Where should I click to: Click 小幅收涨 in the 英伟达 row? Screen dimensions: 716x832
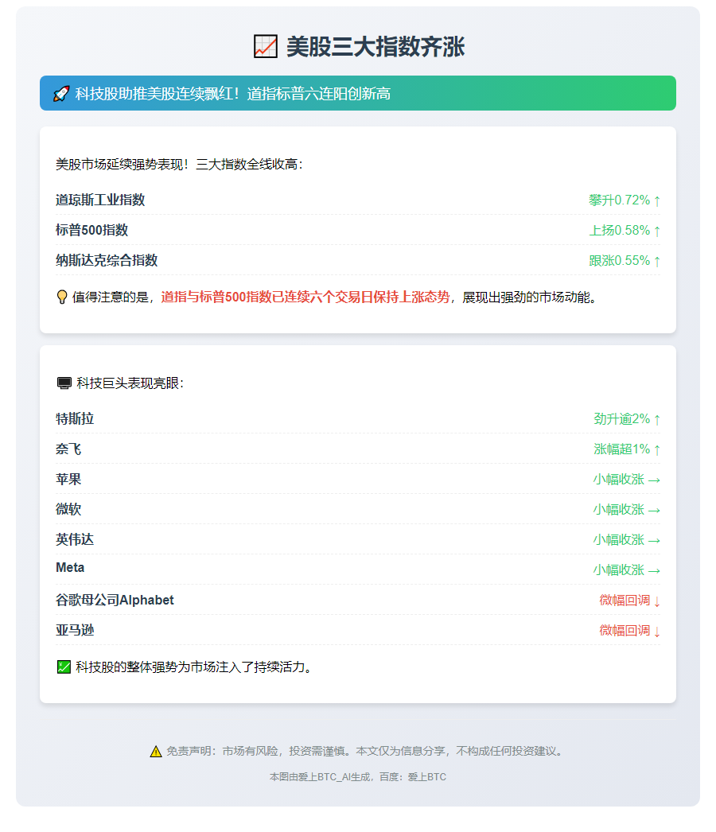(x=619, y=539)
